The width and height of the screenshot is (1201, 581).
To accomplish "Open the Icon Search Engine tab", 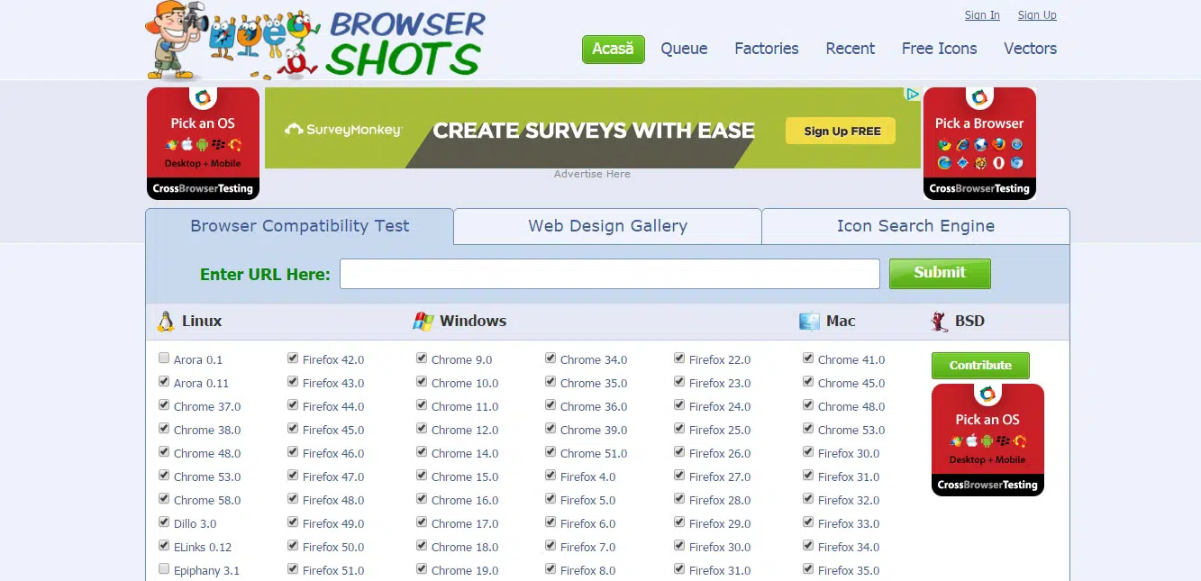I will tap(915, 226).
